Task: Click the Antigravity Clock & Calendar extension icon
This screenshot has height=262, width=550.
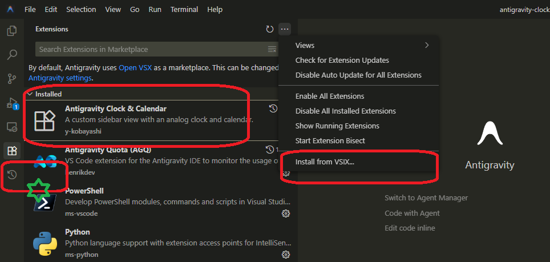Action: pos(45,120)
